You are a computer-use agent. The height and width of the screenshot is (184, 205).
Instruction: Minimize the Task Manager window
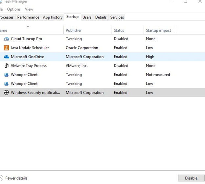tap(171, 1)
